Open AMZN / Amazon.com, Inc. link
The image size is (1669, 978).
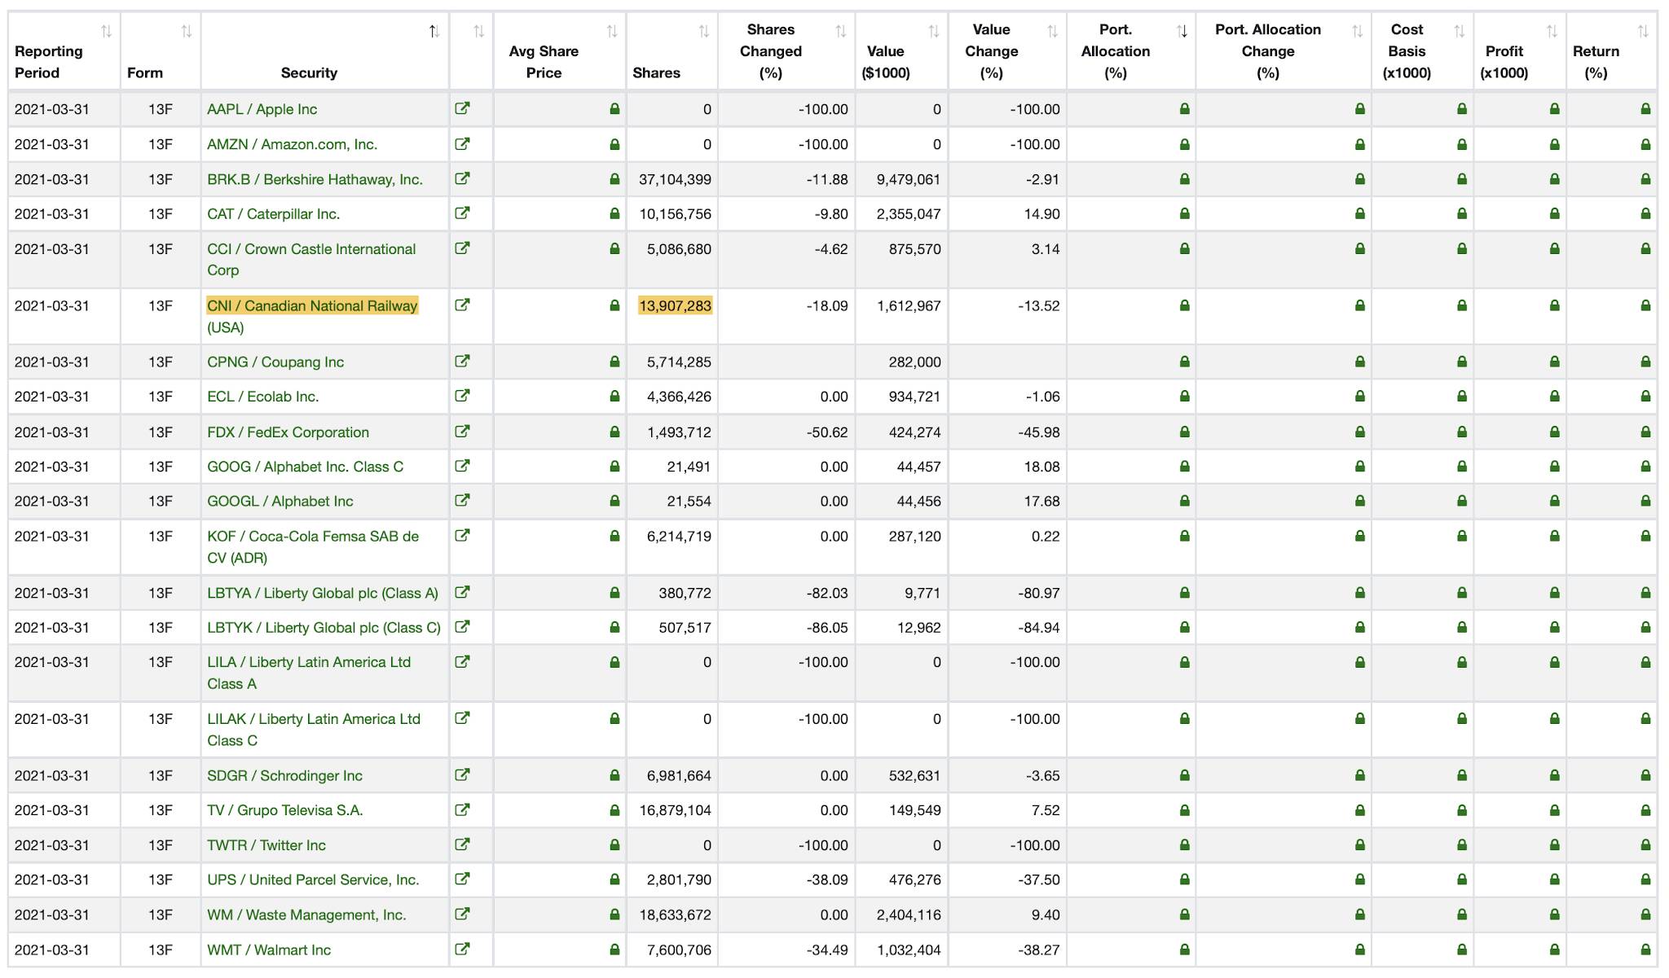[x=292, y=144]
